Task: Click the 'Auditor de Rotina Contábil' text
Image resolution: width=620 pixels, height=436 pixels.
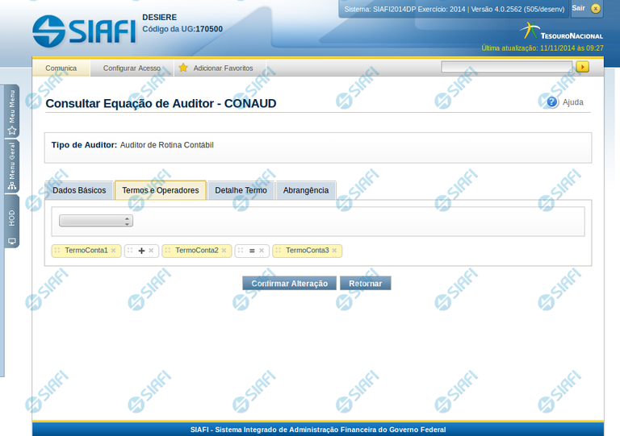Action: point(167,145)
